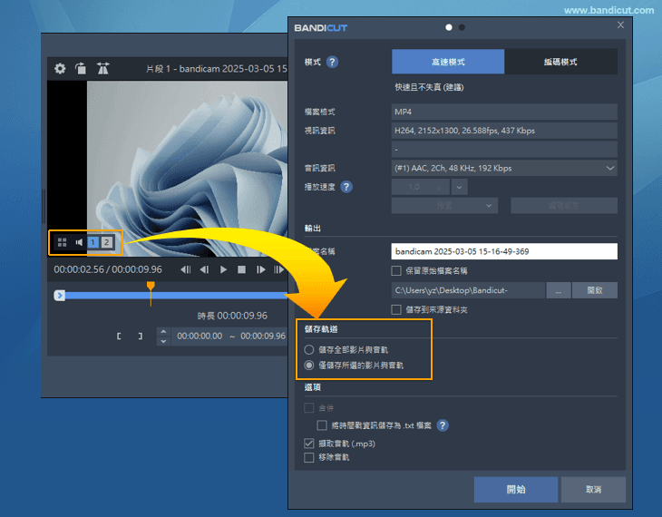Image resolution: width=662 pixels, height=517 pixels.
Task: Click the H264 video info field
Action: coord(504,131)
